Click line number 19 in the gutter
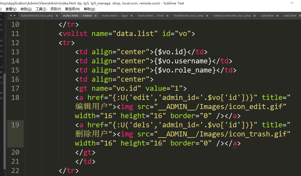 pyautogui.click(x=15, y=125)
